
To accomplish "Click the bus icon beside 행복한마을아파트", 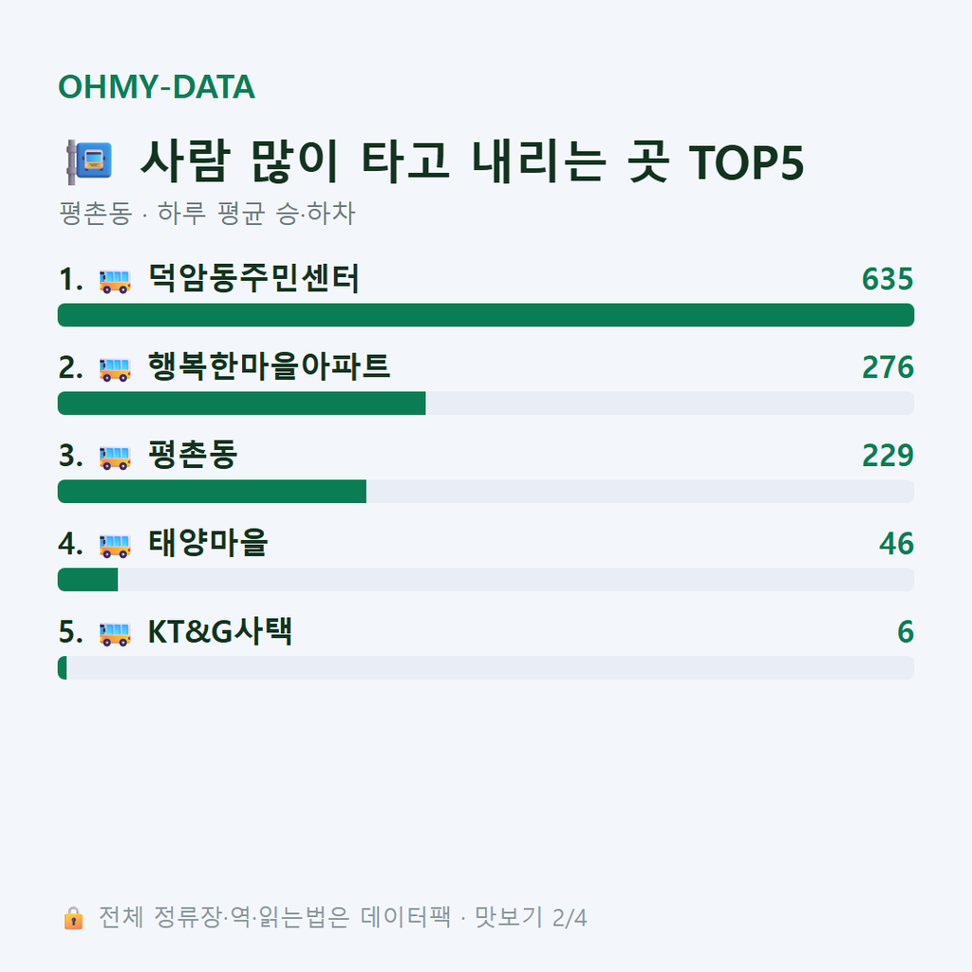I will tap(115, 369).
